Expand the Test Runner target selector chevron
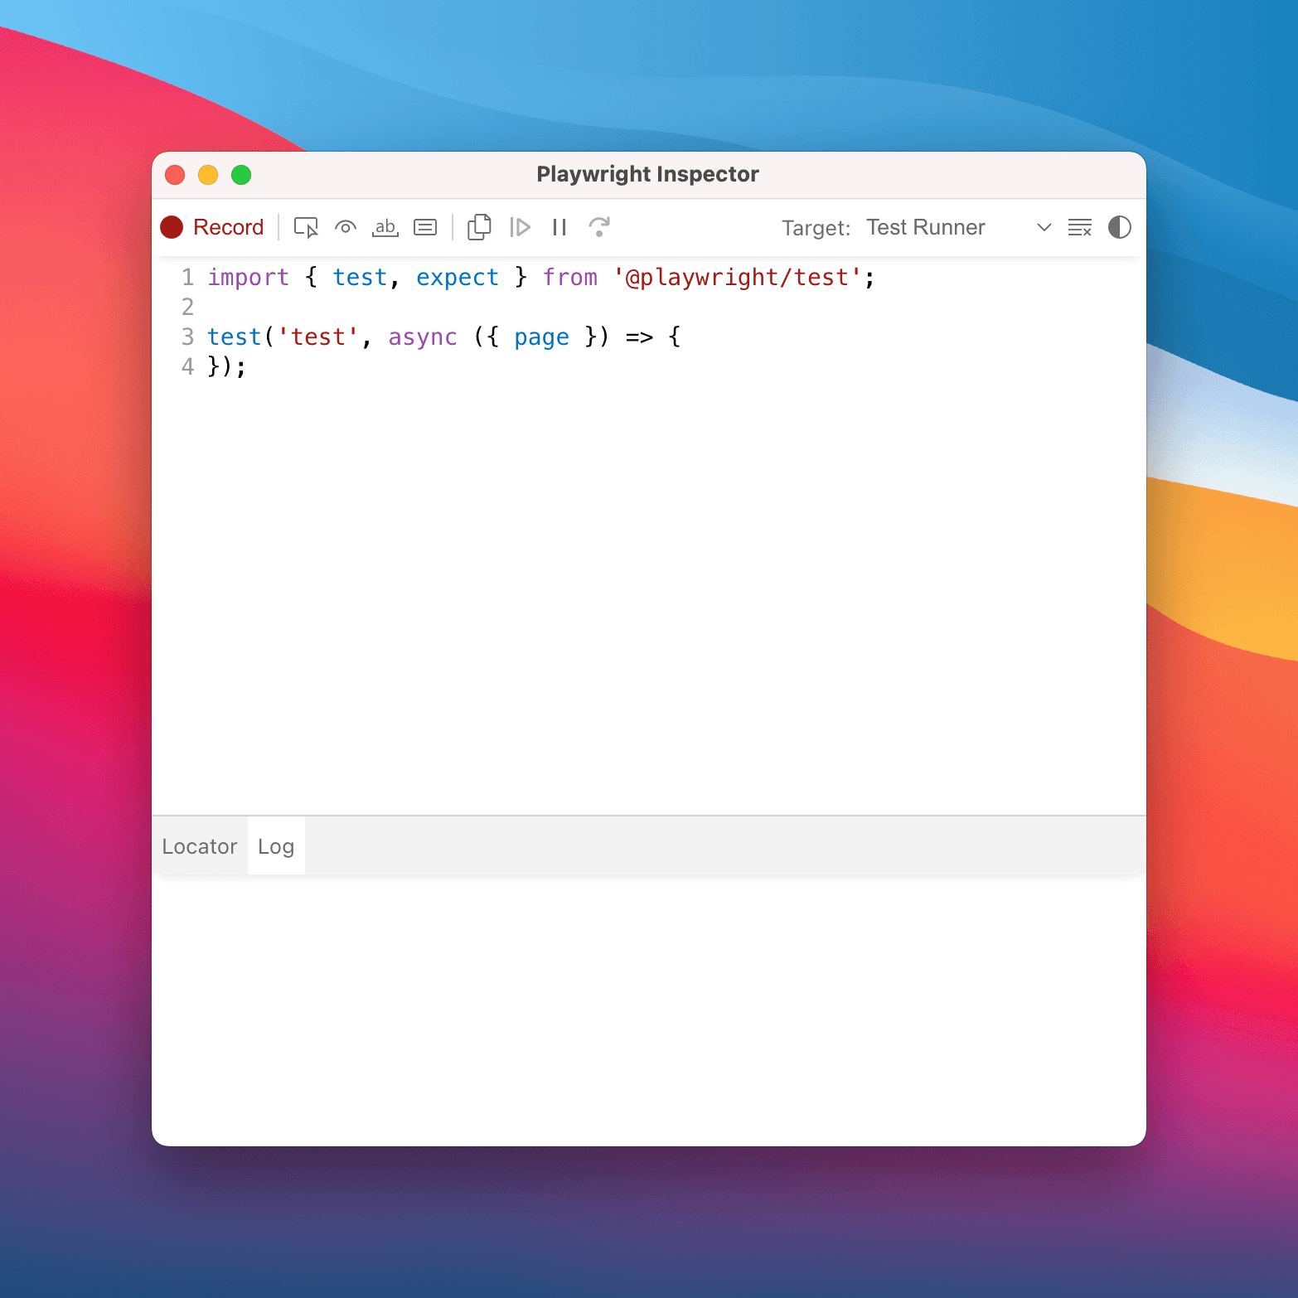This screenshot has width=1298, height=1298. point(1043,227)
